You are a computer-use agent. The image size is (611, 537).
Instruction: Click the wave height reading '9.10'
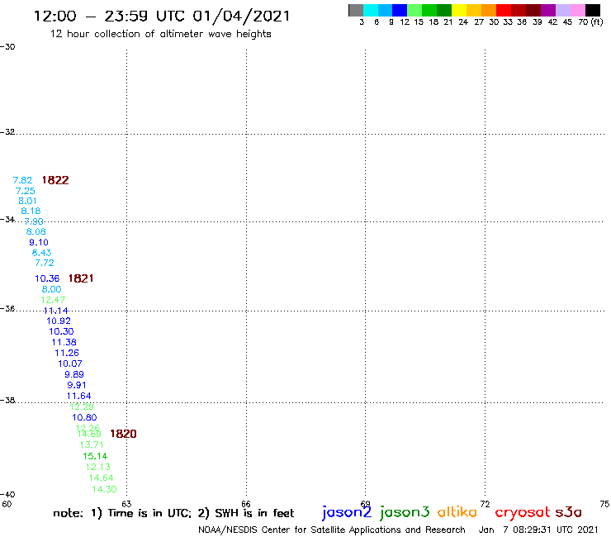(39, 243)
